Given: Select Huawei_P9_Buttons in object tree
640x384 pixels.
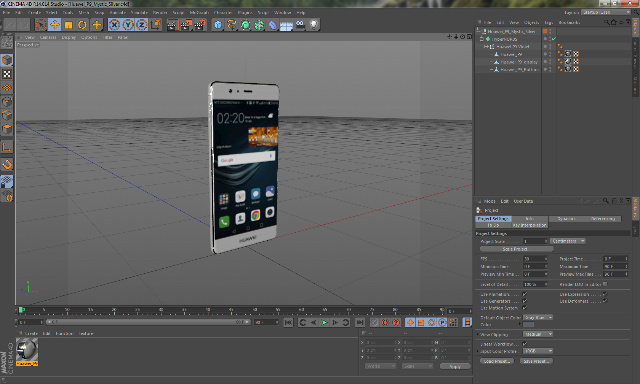Looking at the screenshot, I should (520, 70).
